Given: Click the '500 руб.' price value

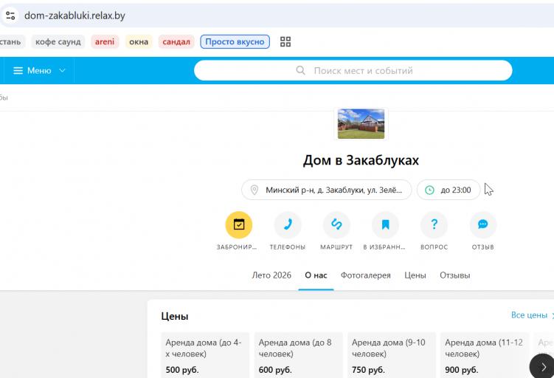Looking at the screenshot, I should pos(182,370).
